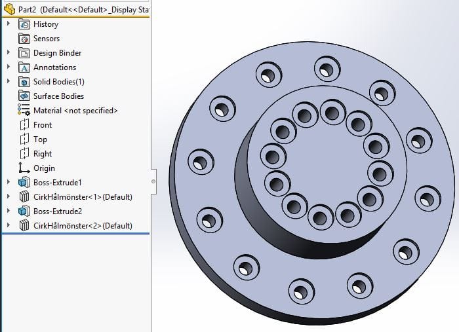Select the Surface Bodies icon
459x332 pixels.
pyautogui.click(x=24, y=96)
